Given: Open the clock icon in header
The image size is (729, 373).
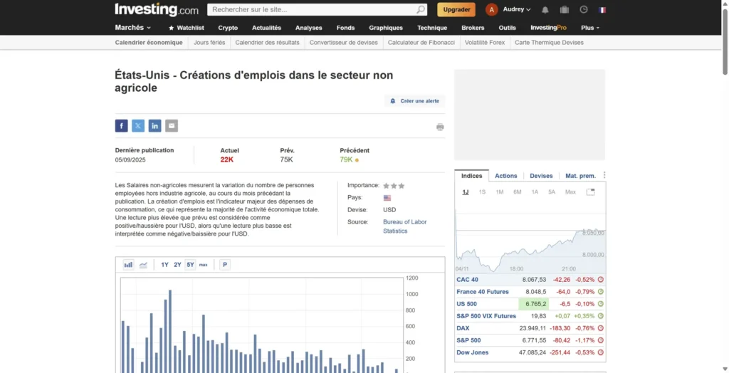Looking at the screenshot, I should pyautogui.click(x=584, y=9).
